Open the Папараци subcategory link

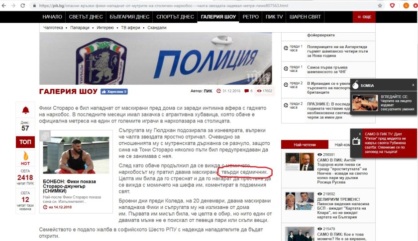pyautogui.click(x=80, y=28)
